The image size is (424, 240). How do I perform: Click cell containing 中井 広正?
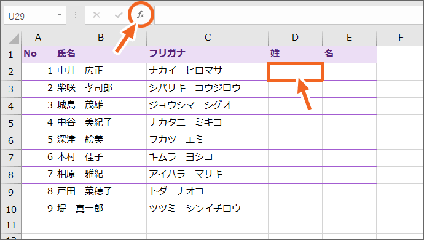coord(101,72)
